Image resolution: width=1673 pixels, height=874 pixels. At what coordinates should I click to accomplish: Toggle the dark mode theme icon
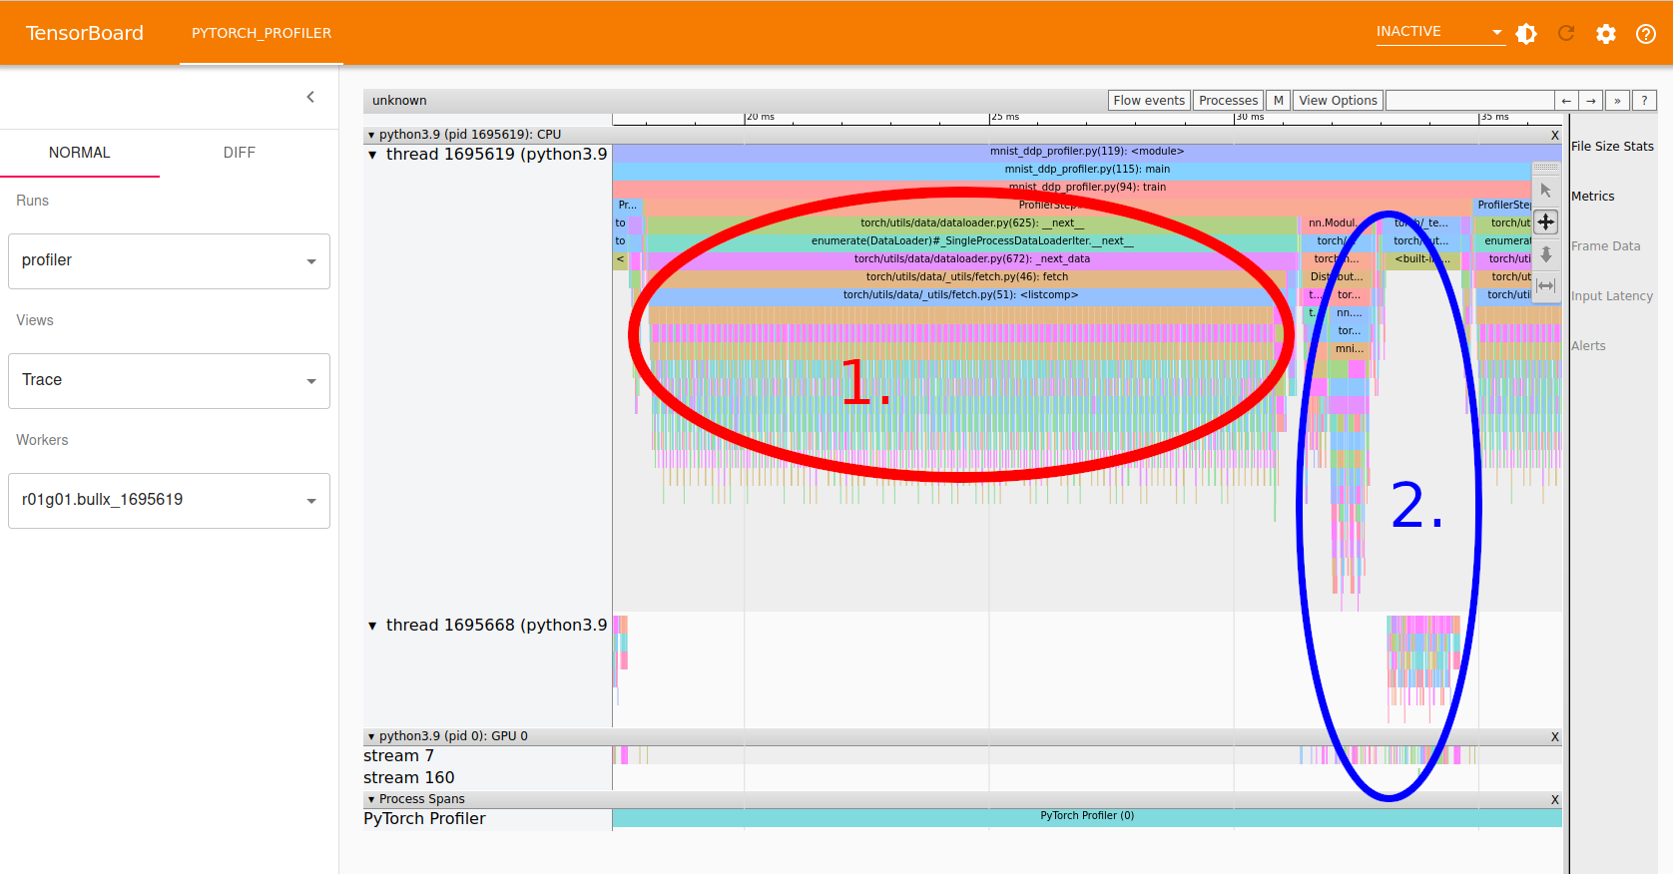click(1526, 34)
